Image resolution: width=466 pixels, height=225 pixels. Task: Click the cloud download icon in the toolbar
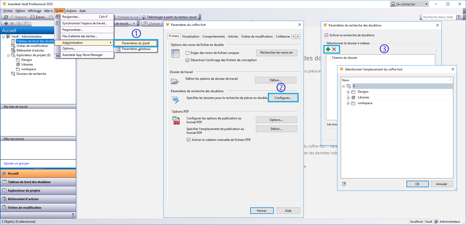pos(144,17)
